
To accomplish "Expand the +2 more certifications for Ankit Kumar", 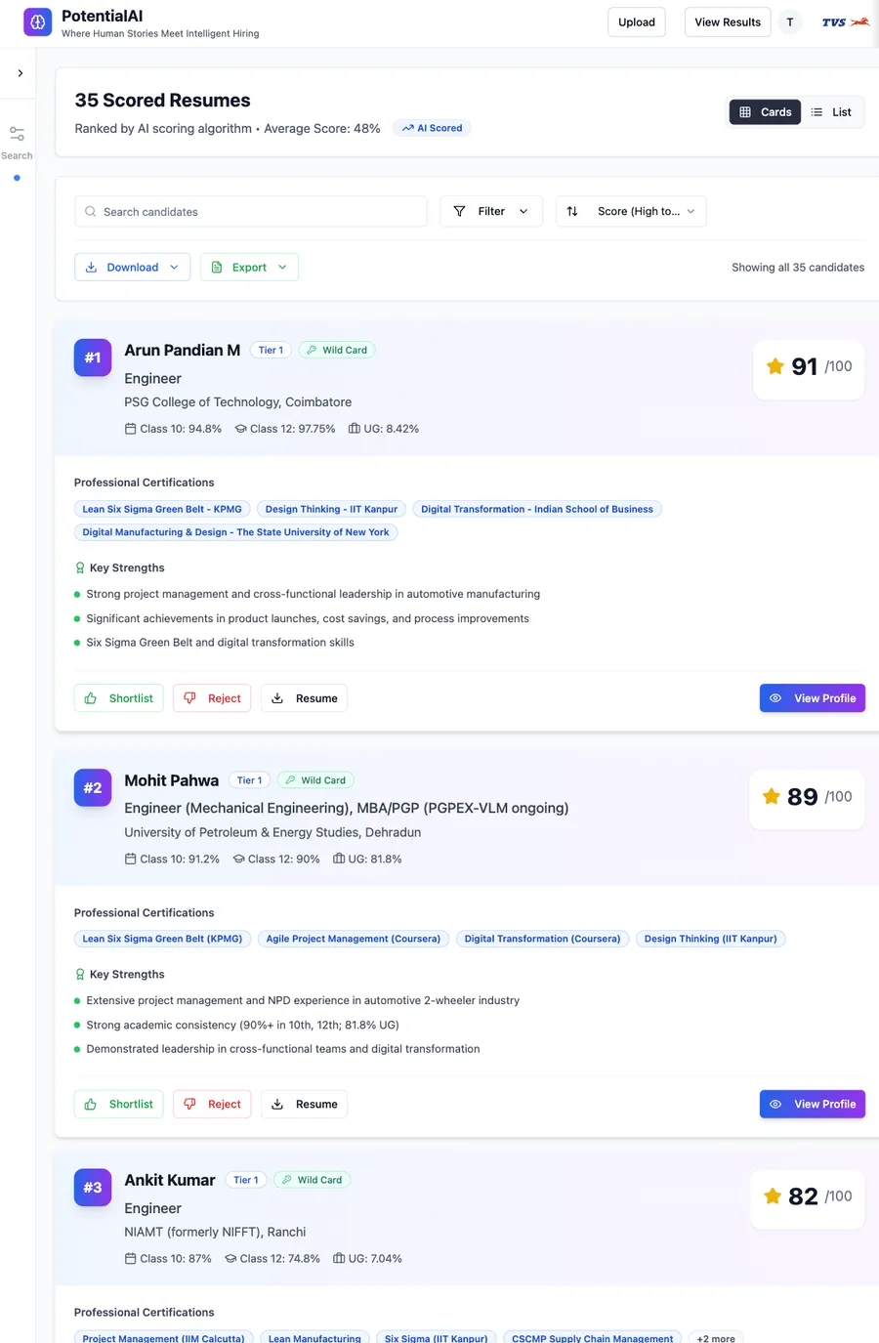I will click(716, 1338).
